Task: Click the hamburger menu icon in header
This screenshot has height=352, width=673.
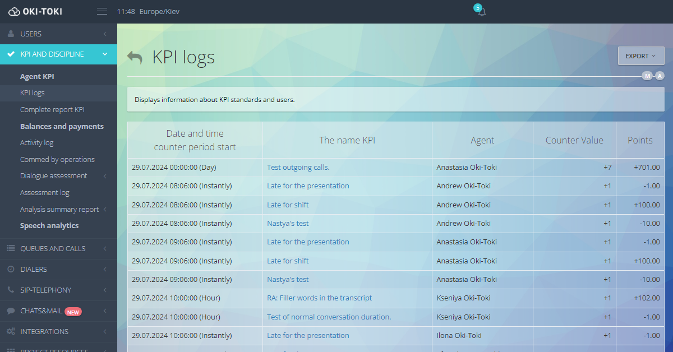Action: click(x=102, y=11)
